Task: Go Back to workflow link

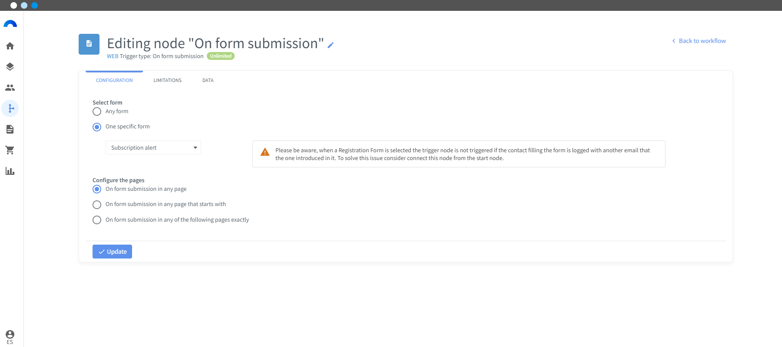Action: coord(699,41)
